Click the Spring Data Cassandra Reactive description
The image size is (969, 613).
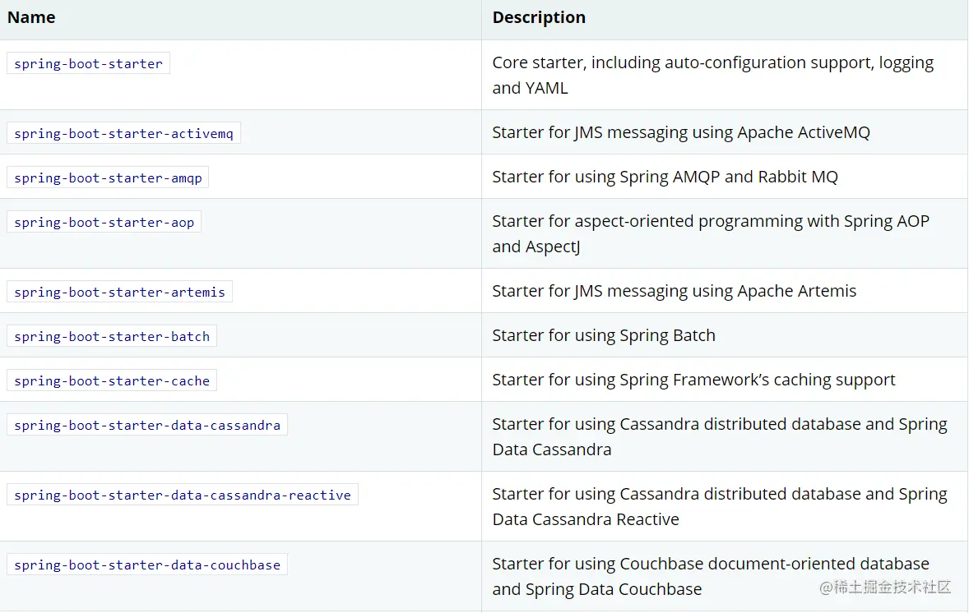click(720, 506)
